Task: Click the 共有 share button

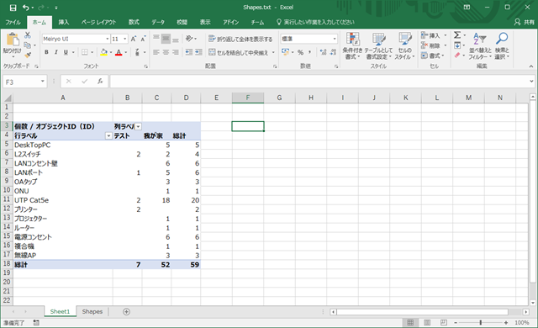Action: tap(525, 23)
